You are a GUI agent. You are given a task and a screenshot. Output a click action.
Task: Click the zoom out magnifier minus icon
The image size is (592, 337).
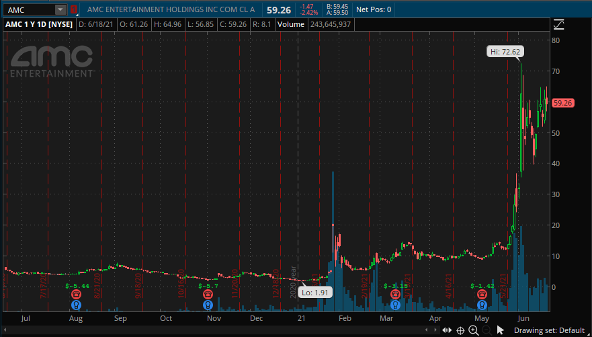pos(487,330)
